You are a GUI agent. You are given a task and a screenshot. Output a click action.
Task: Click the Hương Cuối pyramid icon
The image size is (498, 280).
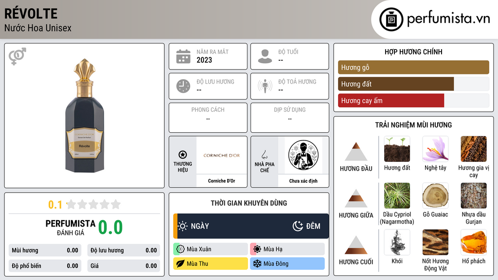click(356, 245)
